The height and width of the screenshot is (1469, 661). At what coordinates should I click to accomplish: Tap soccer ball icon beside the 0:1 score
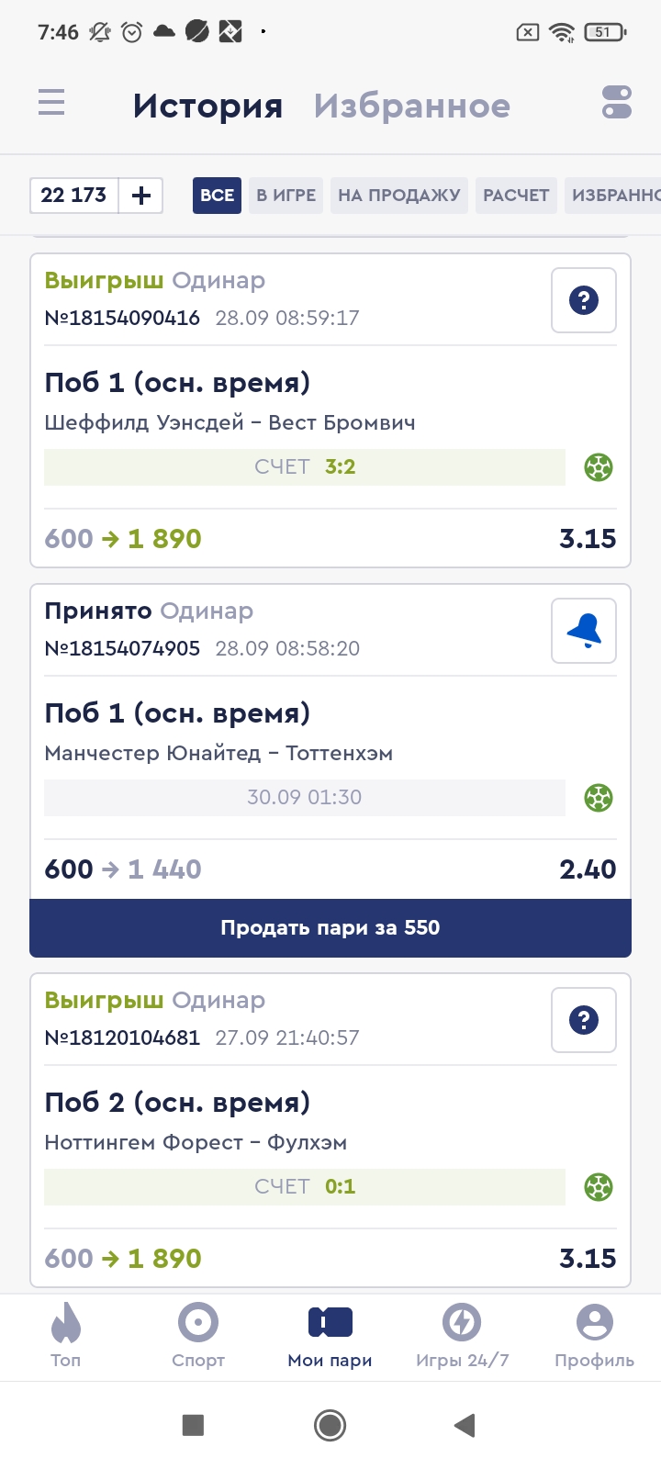tap(599, 1187)
